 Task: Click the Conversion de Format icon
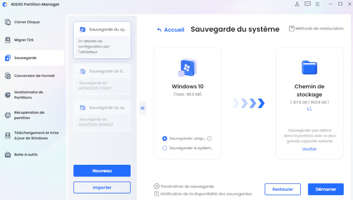(8, 76)
